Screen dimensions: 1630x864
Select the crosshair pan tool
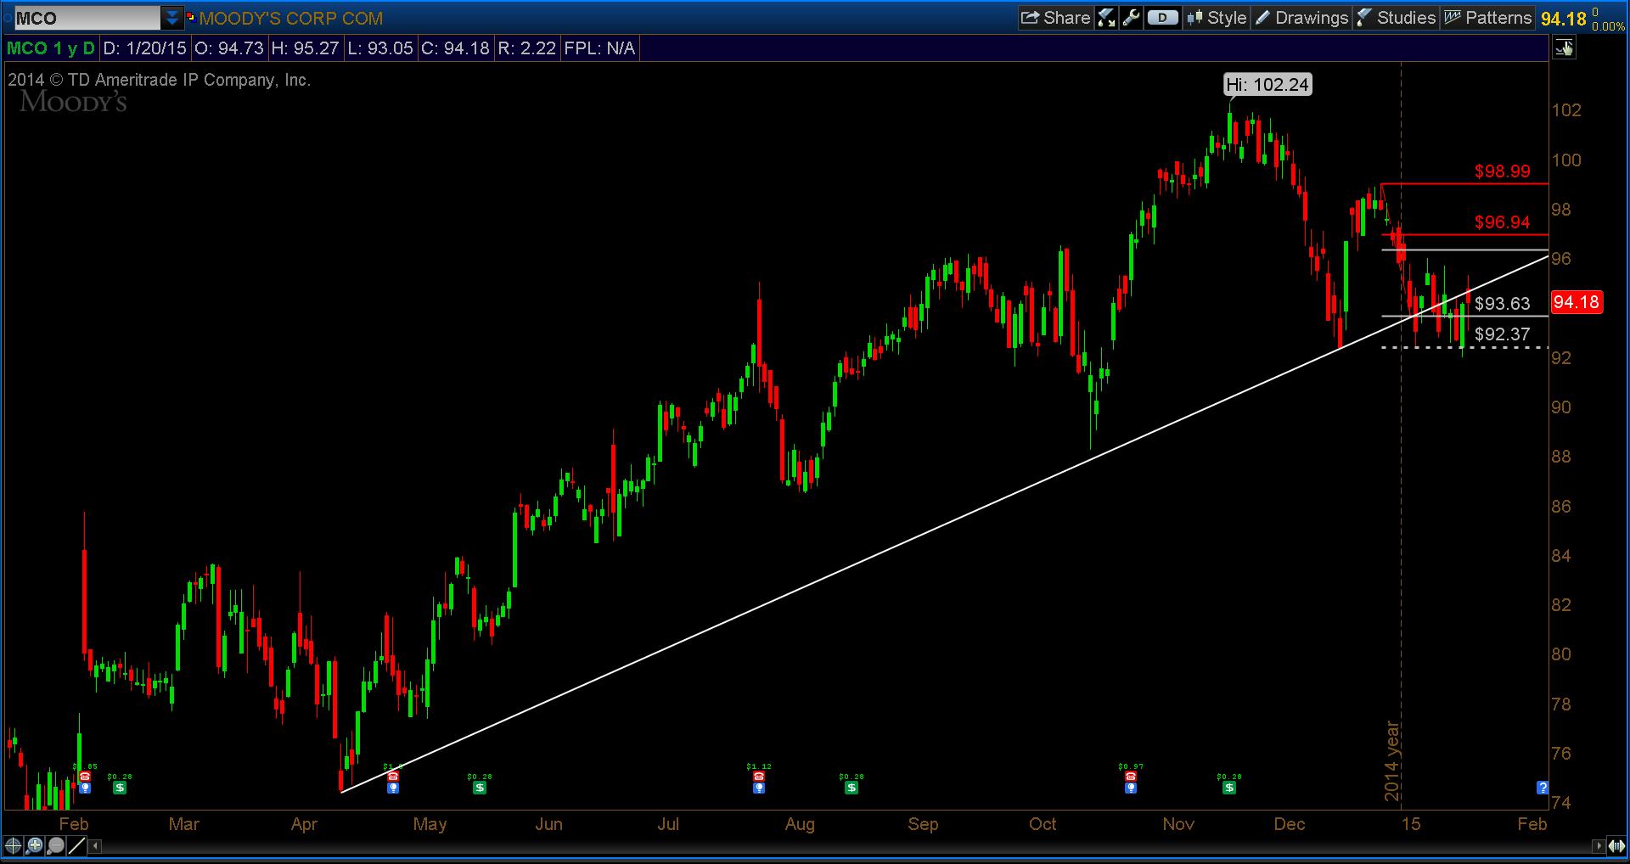[13, 845]
